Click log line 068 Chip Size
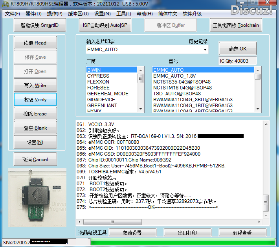 point(151,166)
